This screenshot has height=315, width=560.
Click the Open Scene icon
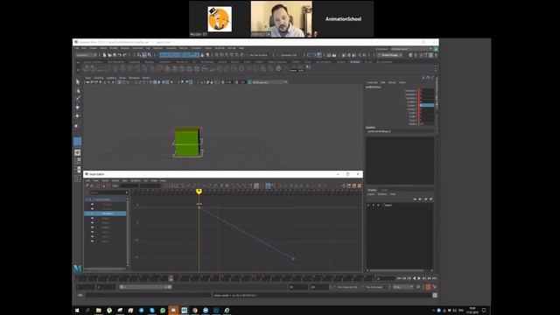click(109, 55)
